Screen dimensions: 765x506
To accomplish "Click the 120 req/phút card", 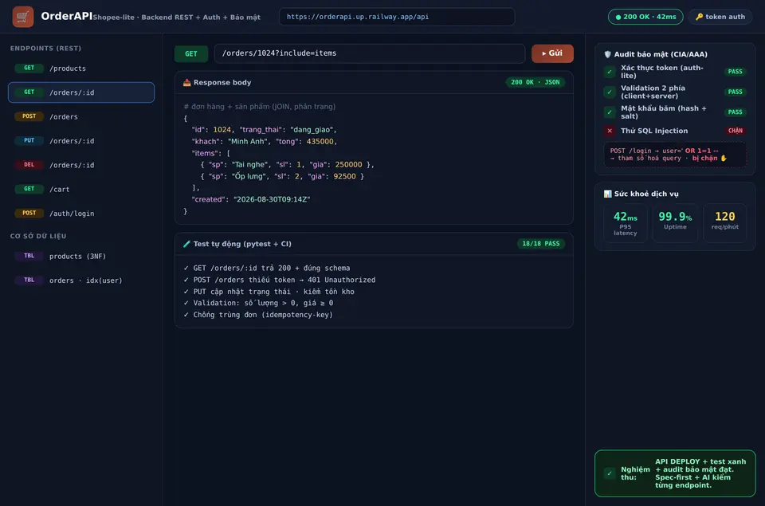I will 724,223.
